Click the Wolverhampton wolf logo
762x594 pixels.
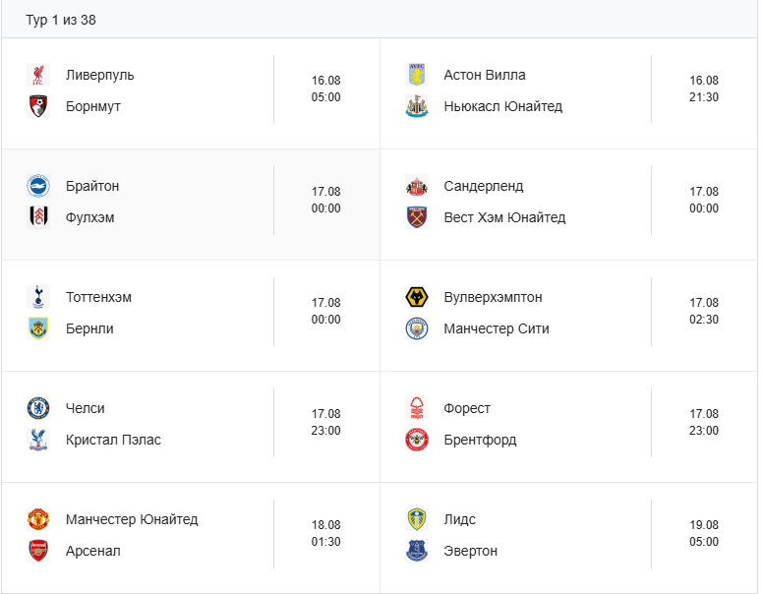click(417, 297)
